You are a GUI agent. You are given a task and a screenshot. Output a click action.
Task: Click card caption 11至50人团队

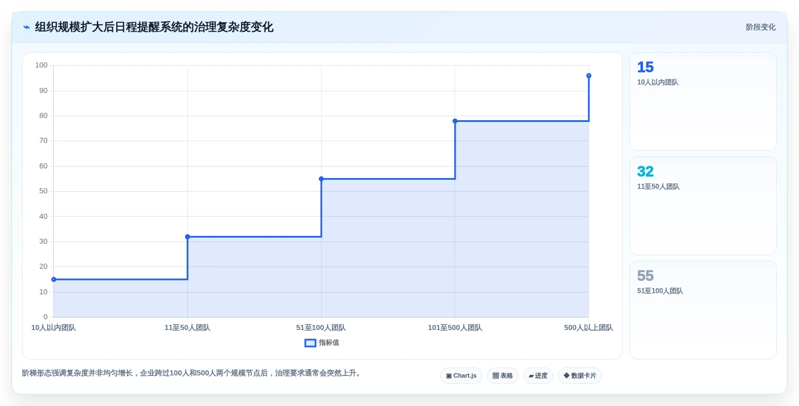point(658,187)
